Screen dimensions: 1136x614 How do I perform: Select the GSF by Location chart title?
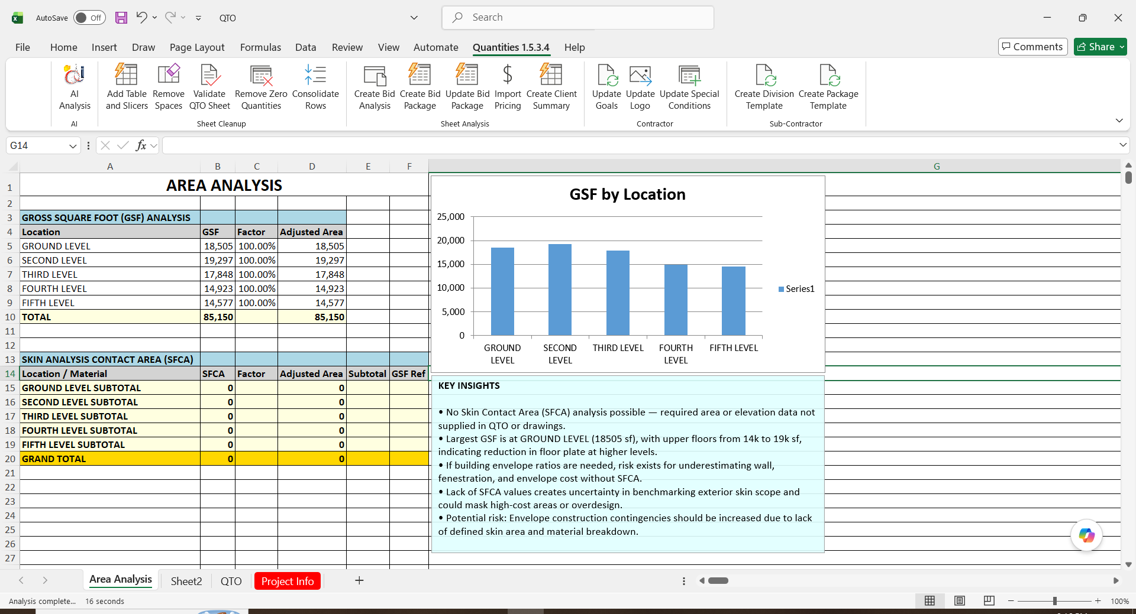click(627, 194)
